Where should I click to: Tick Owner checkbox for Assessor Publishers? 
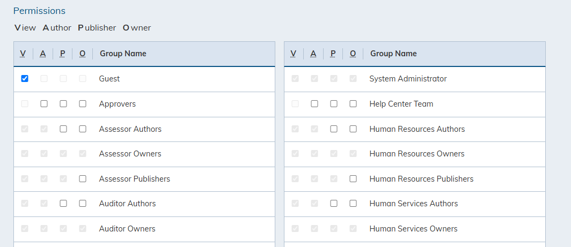[83, 178]
